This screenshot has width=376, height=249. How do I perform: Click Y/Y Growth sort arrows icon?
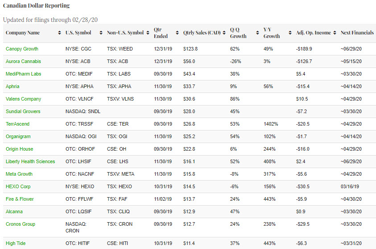[290, 33]
